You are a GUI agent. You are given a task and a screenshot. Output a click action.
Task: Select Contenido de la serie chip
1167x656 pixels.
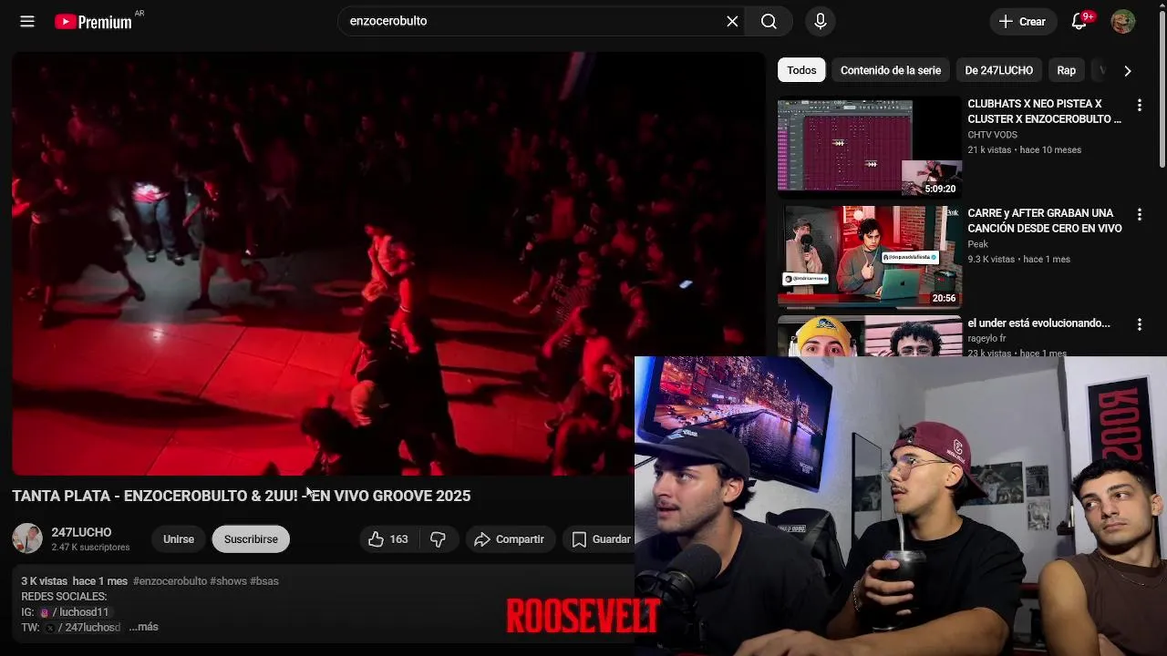tap(891, 70)
